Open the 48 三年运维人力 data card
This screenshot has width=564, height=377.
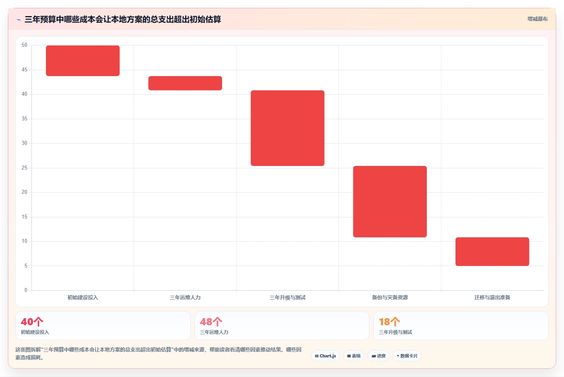(x=282, y=326)
